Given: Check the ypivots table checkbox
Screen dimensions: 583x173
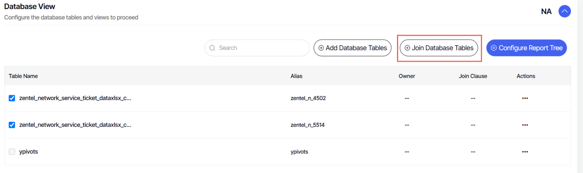Looking at the screenshot, I should 12,152.
